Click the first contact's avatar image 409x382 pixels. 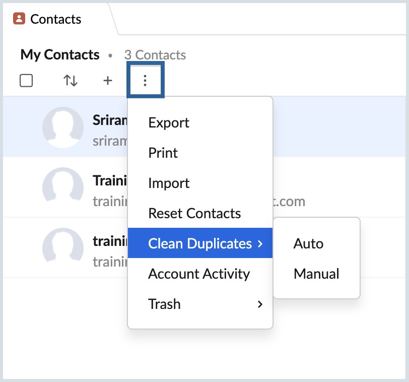[x=63, y=127]
